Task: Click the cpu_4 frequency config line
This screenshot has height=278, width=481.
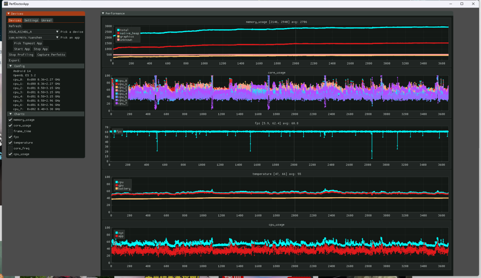Action: tap(36, 96)
